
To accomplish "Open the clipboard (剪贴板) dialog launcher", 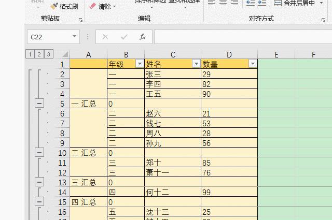I will click(80, 20).
